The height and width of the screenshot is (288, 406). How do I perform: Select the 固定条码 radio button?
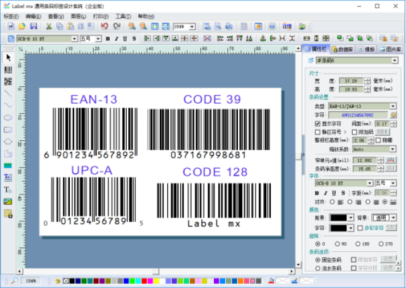pyautogui.click(x=318, y=259)
